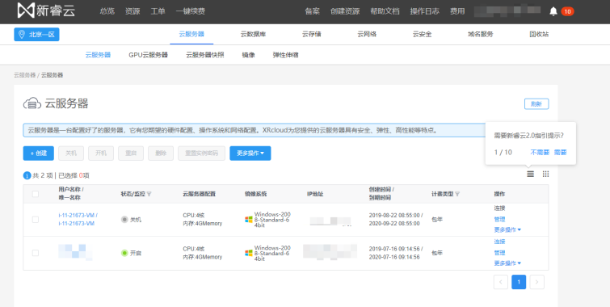Click the 删除 toolbar button
610x307 pixels.
coord(161,153)
